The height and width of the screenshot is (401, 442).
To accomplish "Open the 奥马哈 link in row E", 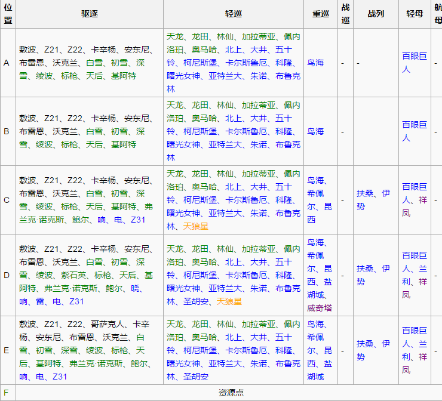I will coord(204,337).
